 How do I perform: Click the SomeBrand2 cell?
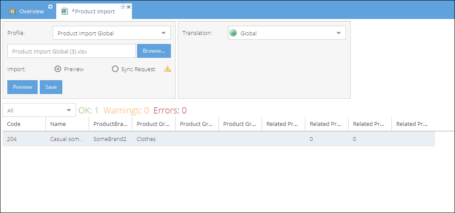coord(111,139)
